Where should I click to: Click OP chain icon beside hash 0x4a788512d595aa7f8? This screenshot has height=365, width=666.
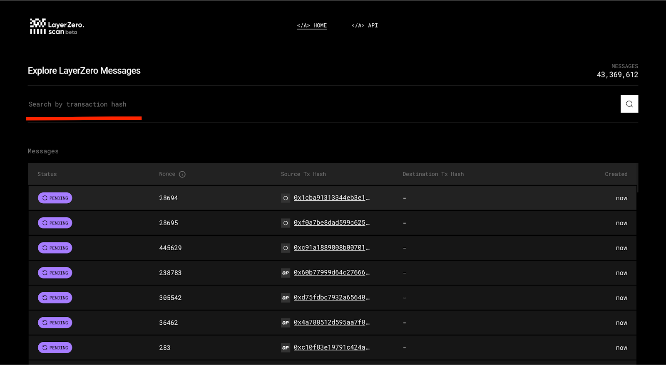click(x=286, y=323)
